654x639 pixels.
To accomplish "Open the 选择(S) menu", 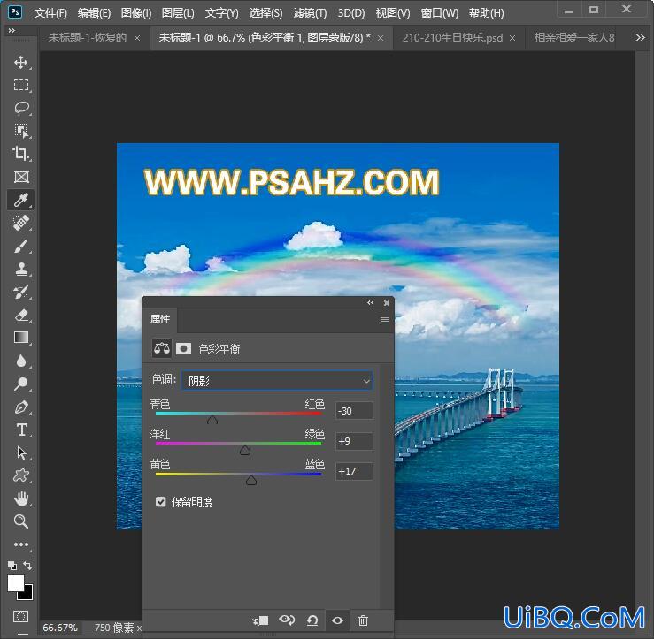I will [265, 13].
